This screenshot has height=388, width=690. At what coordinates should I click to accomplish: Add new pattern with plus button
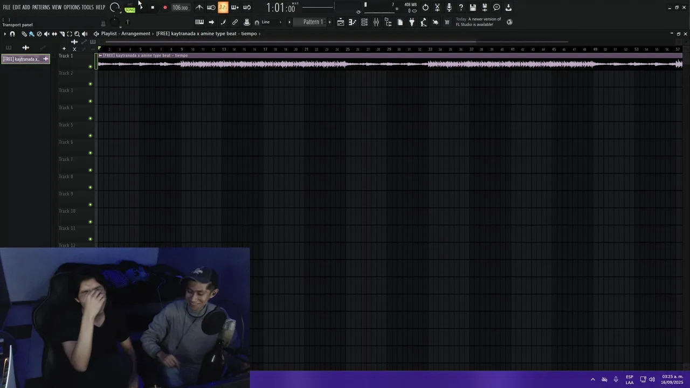click(x=329, y=22)
